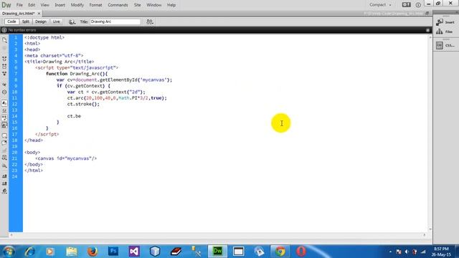Switch to Code view
Image resolution: width=459 pixels, height=258 pixels.
point(11,21)
